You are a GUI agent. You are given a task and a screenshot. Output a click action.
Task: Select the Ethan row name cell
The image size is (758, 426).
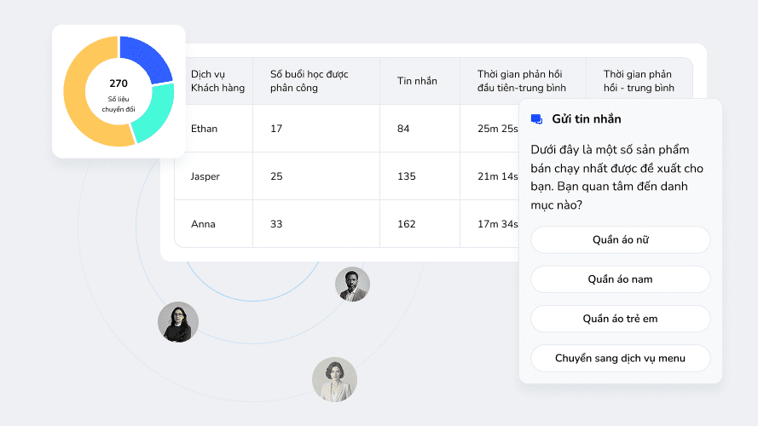point(205,129)
